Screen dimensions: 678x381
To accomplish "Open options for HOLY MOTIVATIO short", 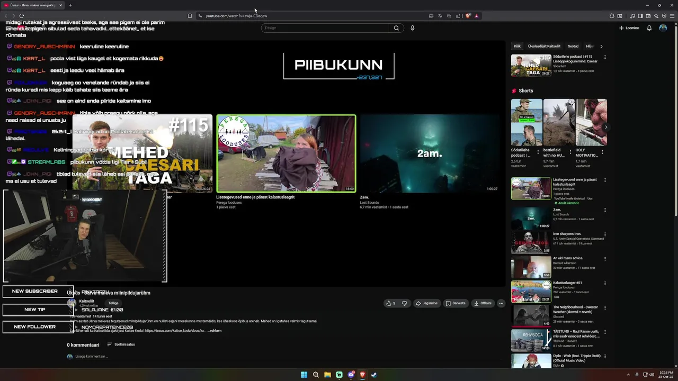I will (603, 152).
